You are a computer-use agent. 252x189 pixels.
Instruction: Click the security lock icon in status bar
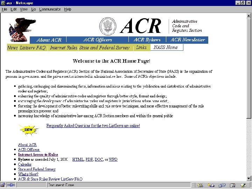[3, 185]
